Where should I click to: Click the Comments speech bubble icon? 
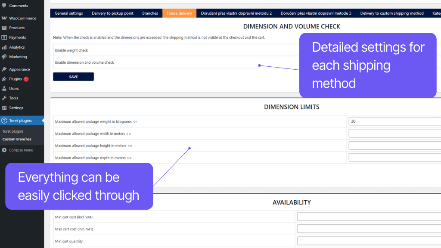pyautogui.click(x=4, y=5)
